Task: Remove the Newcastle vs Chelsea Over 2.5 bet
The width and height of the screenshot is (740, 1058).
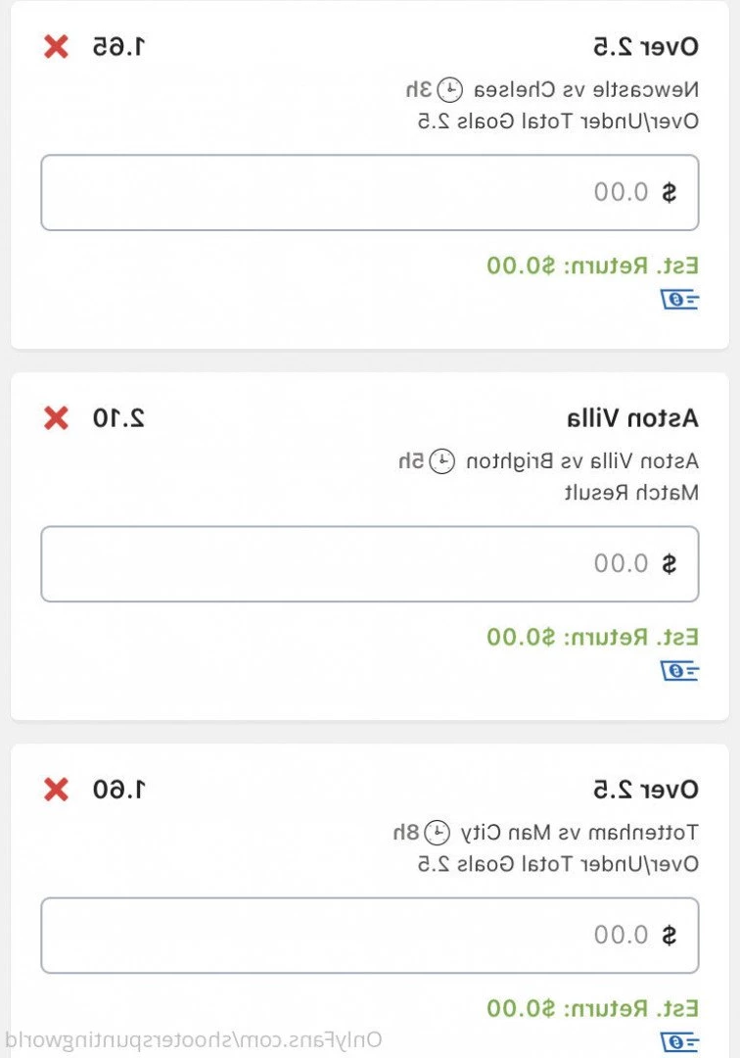Action: [x=56, y=47]
